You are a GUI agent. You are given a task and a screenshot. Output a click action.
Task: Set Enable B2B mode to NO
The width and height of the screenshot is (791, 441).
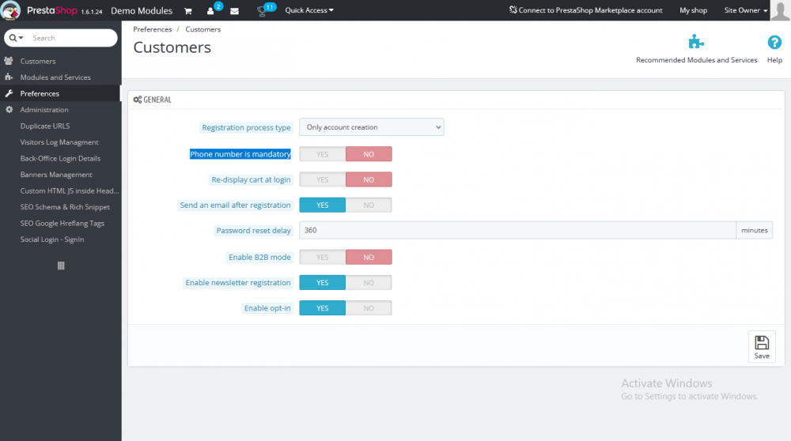[x=369, y=257]
